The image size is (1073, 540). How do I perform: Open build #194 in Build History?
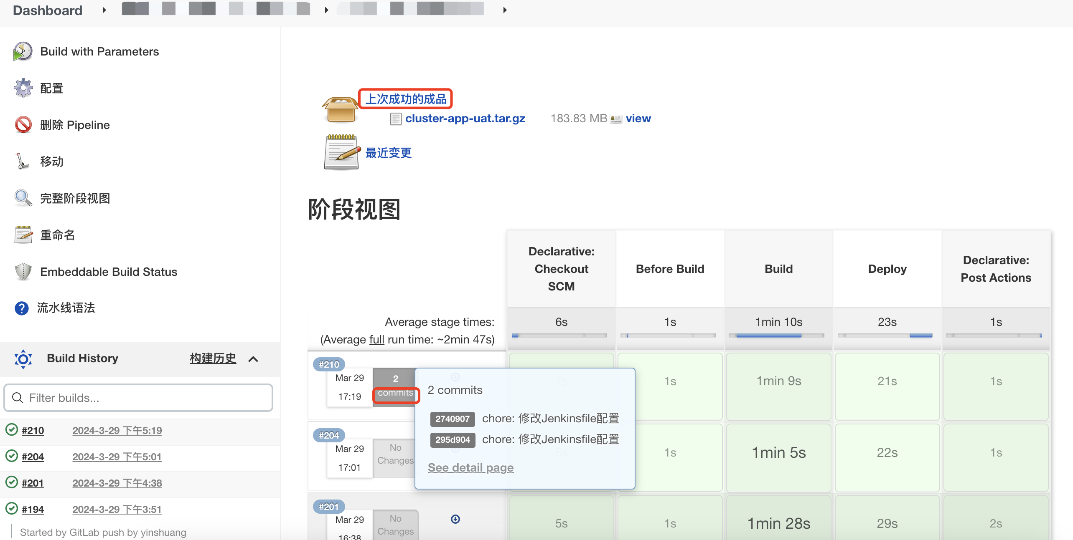33,509
